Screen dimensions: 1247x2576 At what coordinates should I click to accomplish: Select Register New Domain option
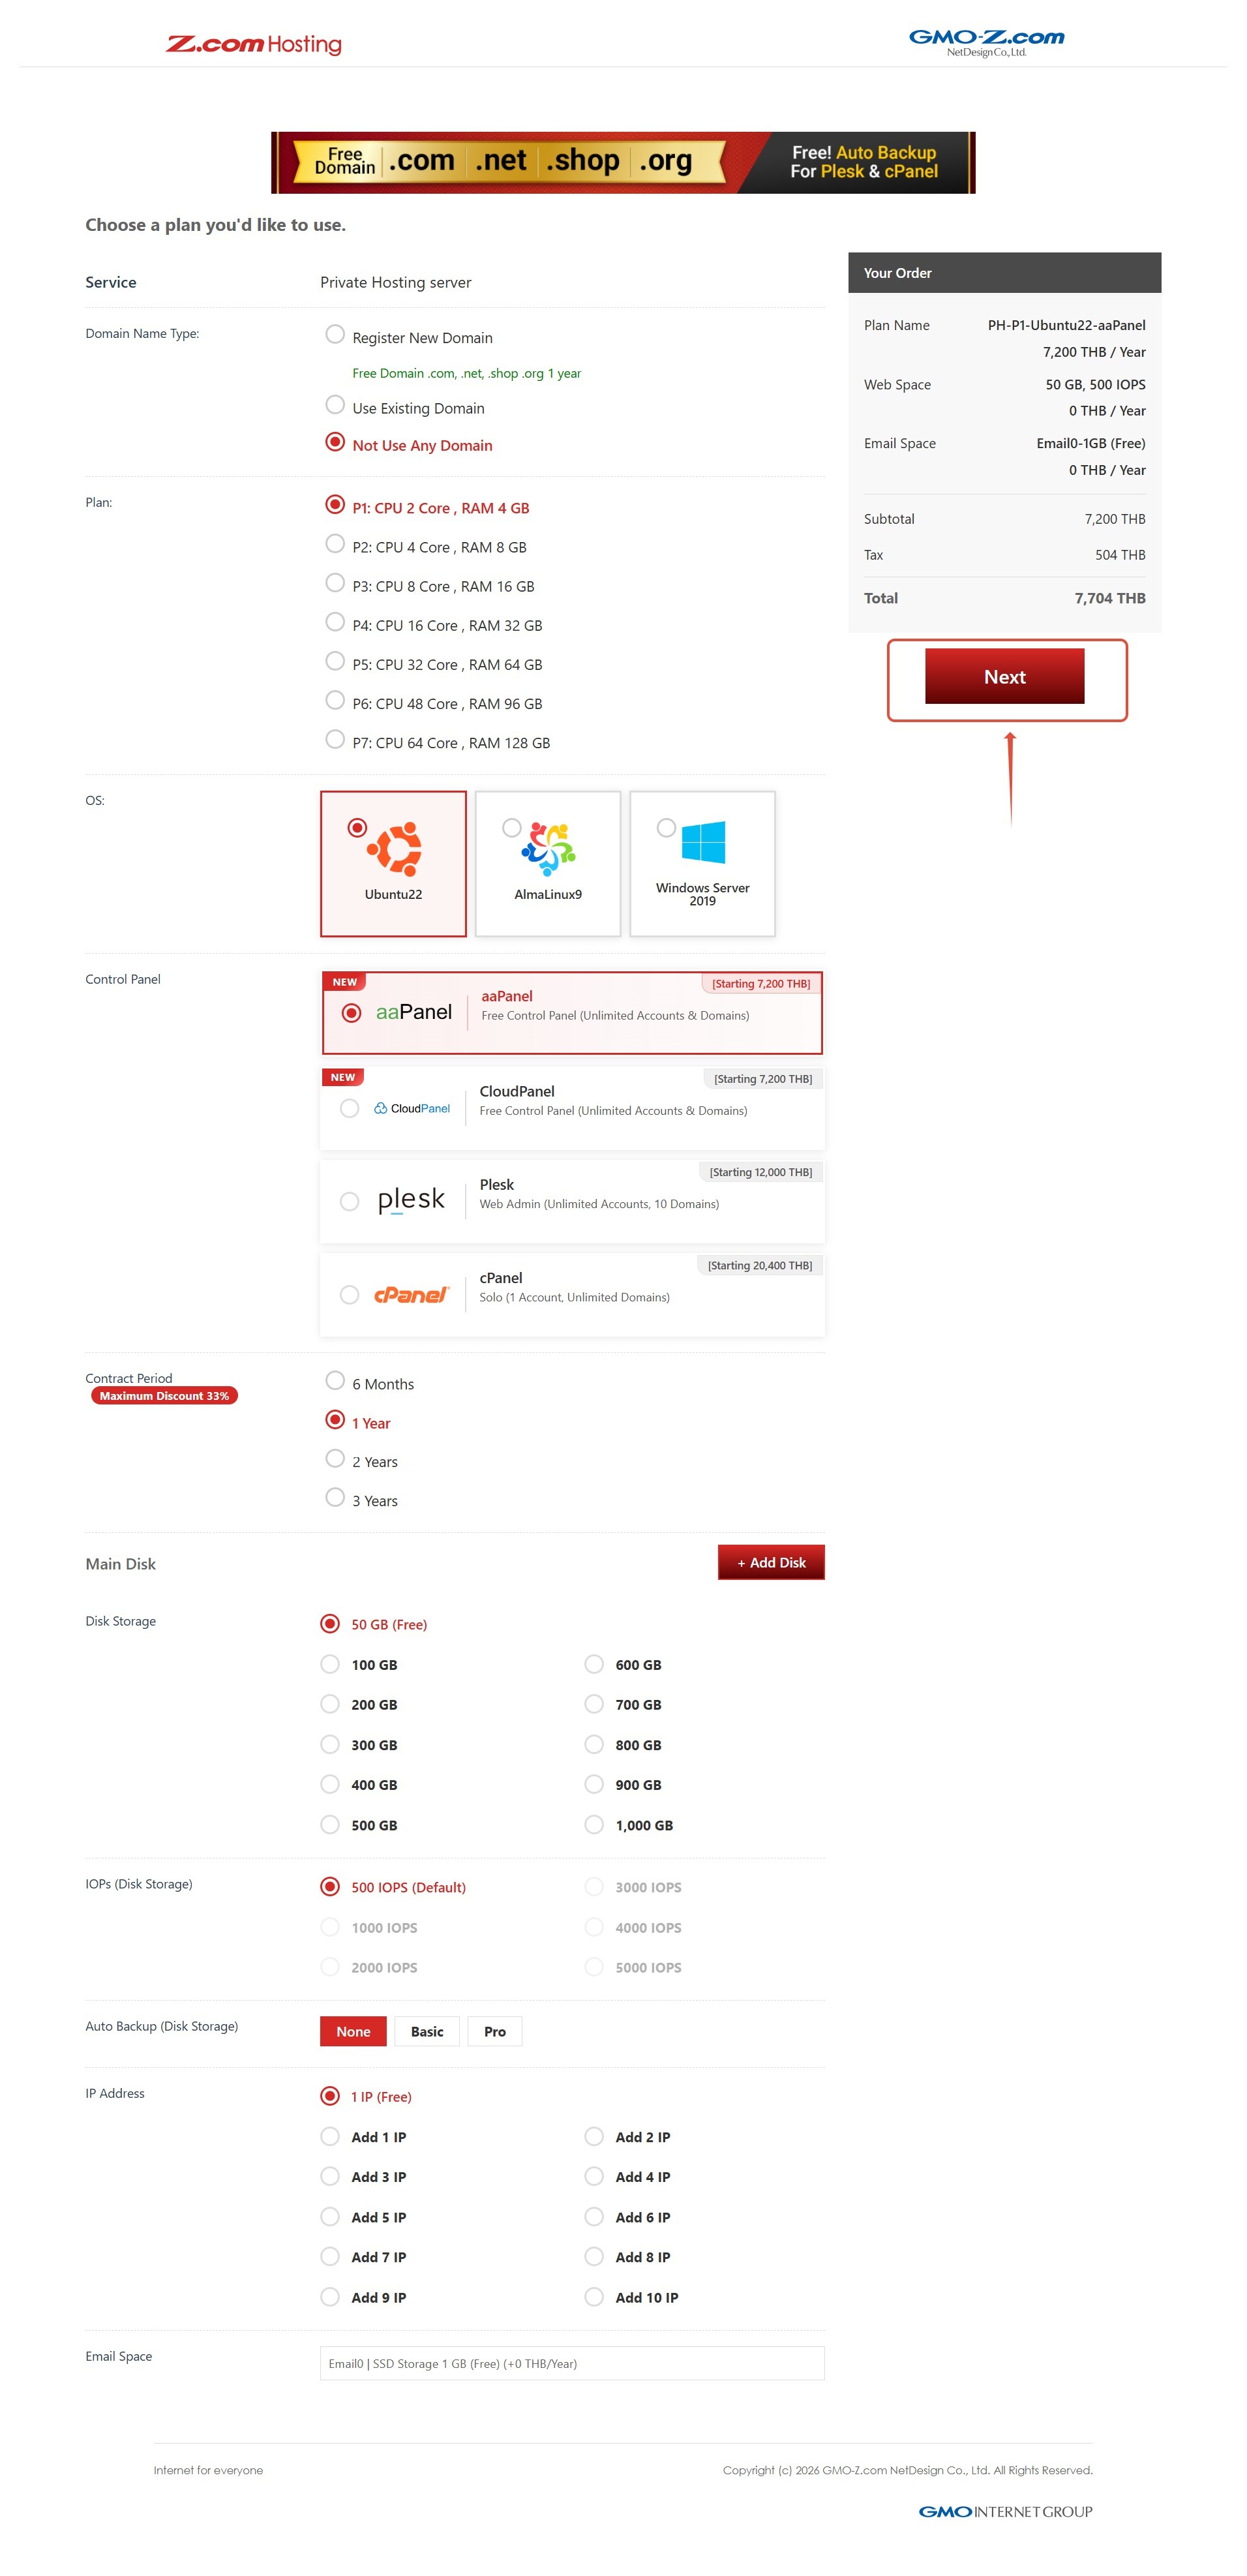point(335,335)
